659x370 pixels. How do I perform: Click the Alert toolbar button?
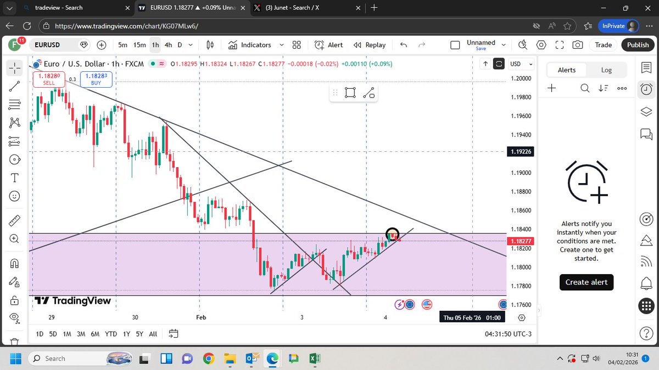pyautogui.click(x=329, y=45)
